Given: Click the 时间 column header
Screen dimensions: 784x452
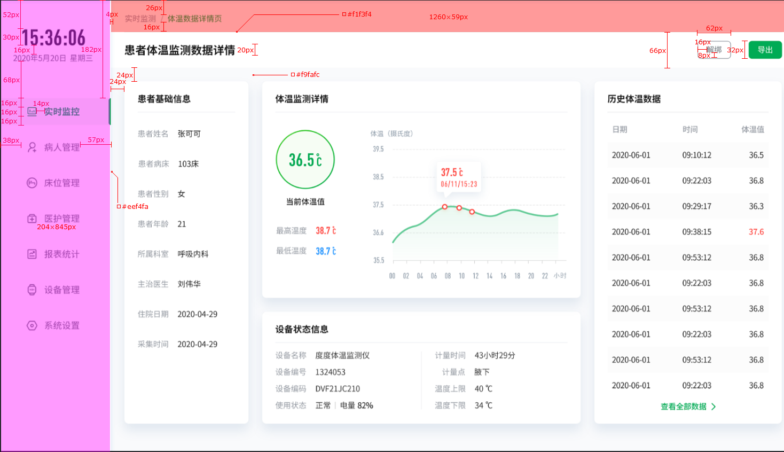Looking at the screenshot, I should [x=690, y=129].
